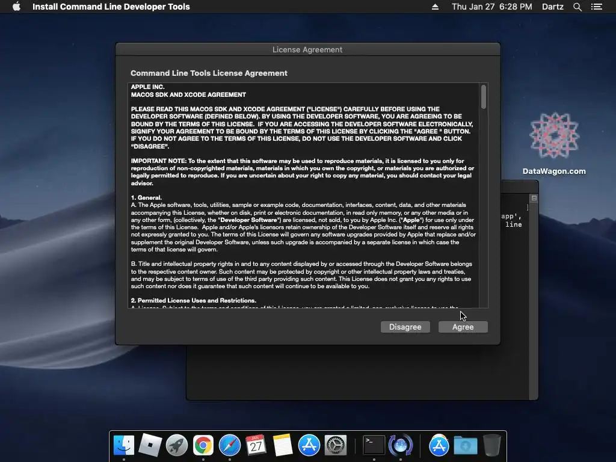Open the Dartz user menu
616x462 pixels.
tap(552, 7)
